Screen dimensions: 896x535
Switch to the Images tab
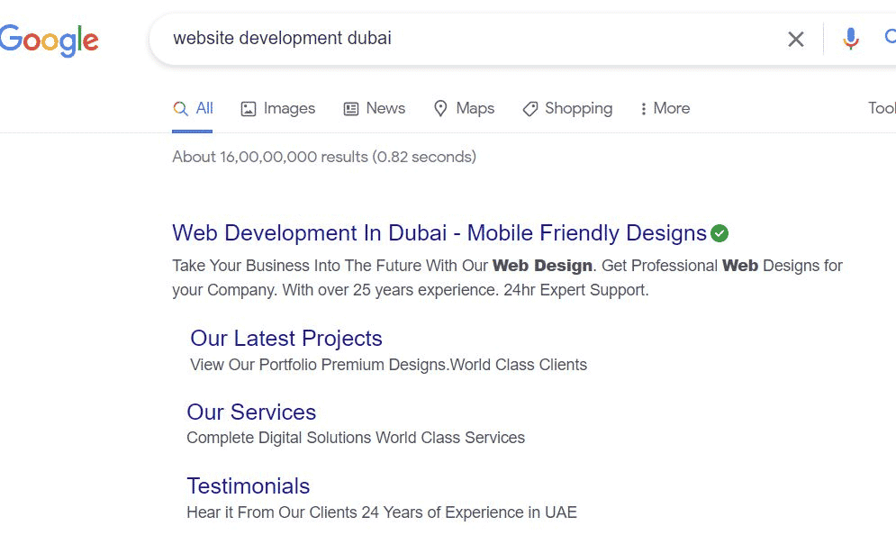click(x=277, y=109)
